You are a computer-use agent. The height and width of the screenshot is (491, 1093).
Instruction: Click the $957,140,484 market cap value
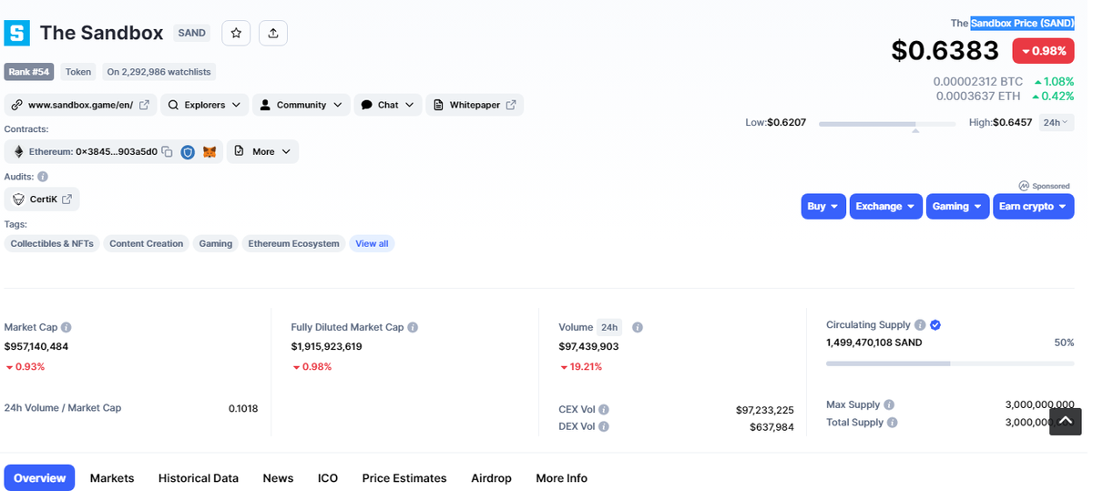(36, 346)
